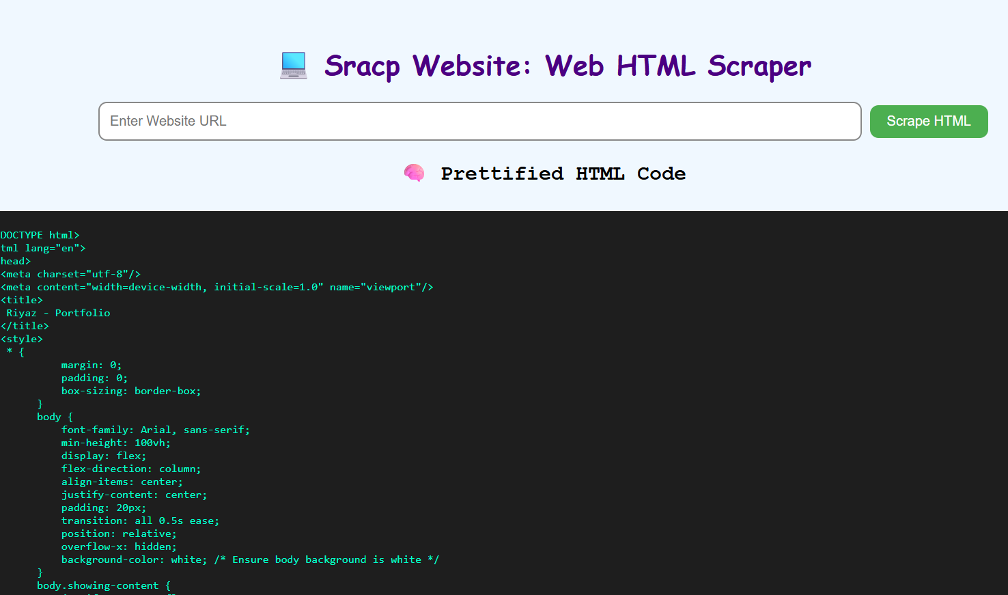The width and height of the screenshot is (1008, 595).
Task: Click the 'background-color: white;' comment line
Action: click(x=251, y=559)
